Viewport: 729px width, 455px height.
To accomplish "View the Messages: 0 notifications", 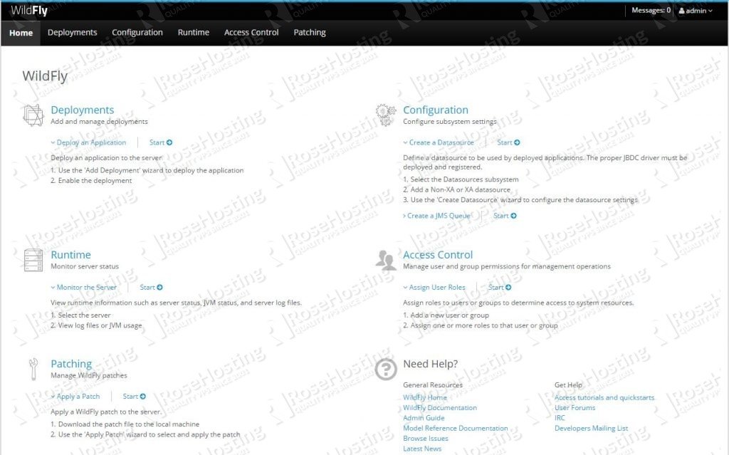I will [x=651, y=11].
